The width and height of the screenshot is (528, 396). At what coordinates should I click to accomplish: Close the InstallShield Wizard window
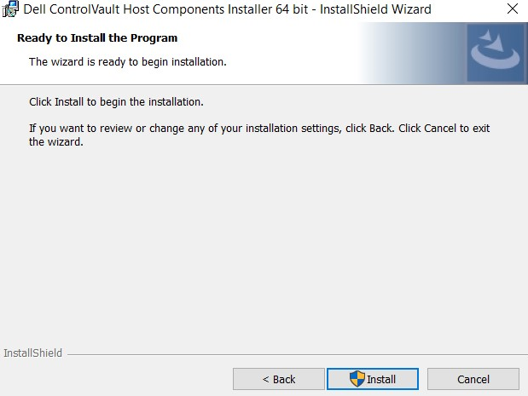coord(511,9)
